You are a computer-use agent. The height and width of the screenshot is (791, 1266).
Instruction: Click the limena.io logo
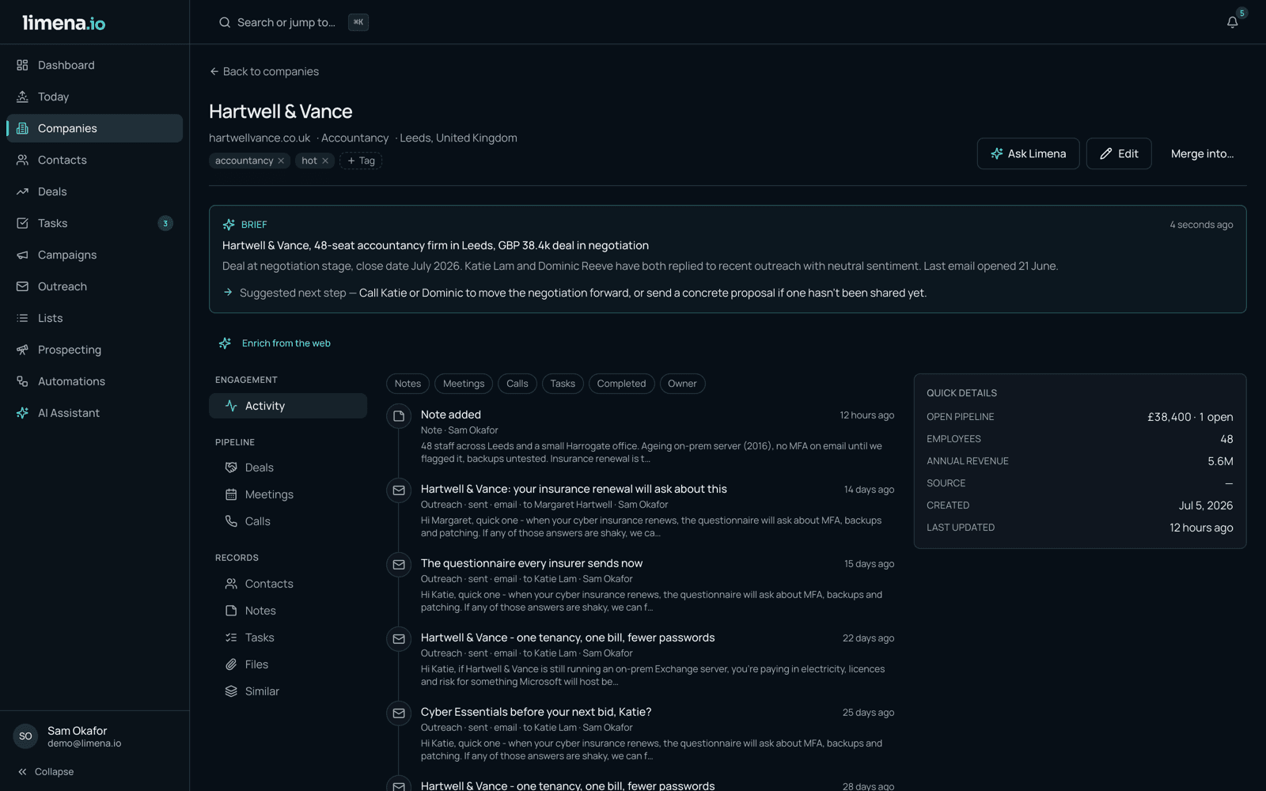point(63,22)
